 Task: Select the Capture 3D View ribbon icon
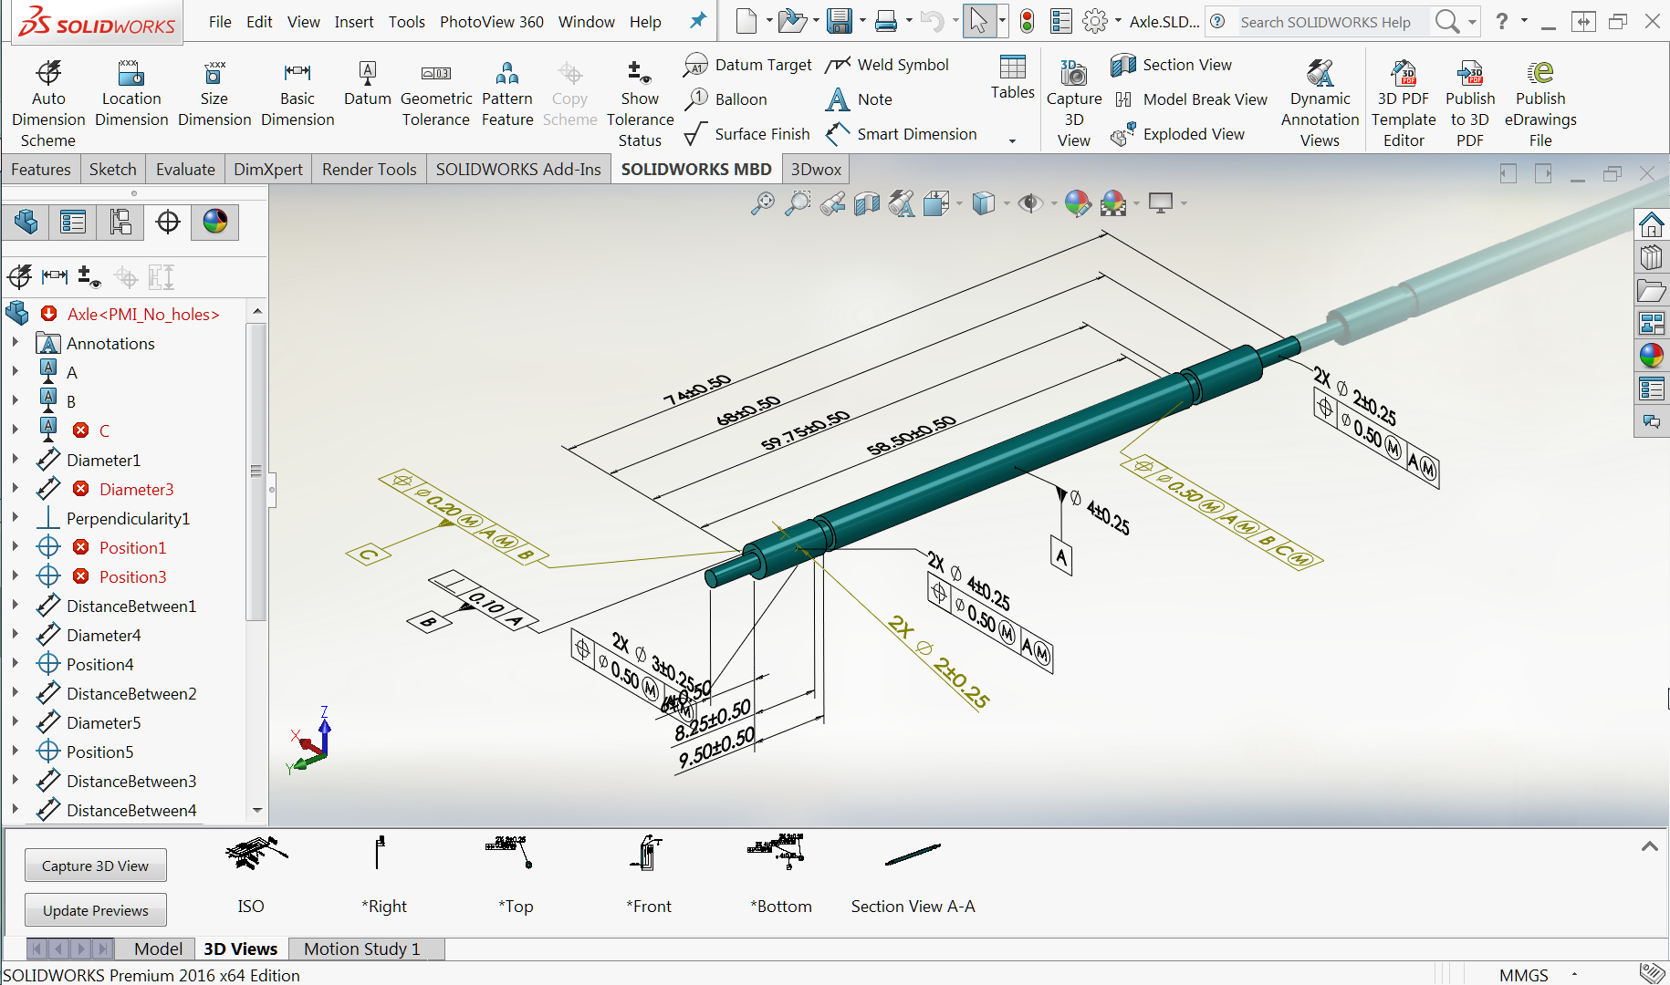click(1074, 96)
